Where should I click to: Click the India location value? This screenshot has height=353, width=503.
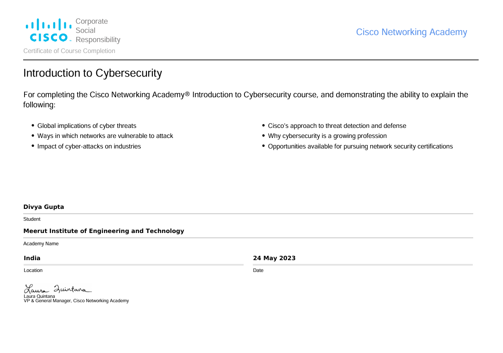point(32,258)
